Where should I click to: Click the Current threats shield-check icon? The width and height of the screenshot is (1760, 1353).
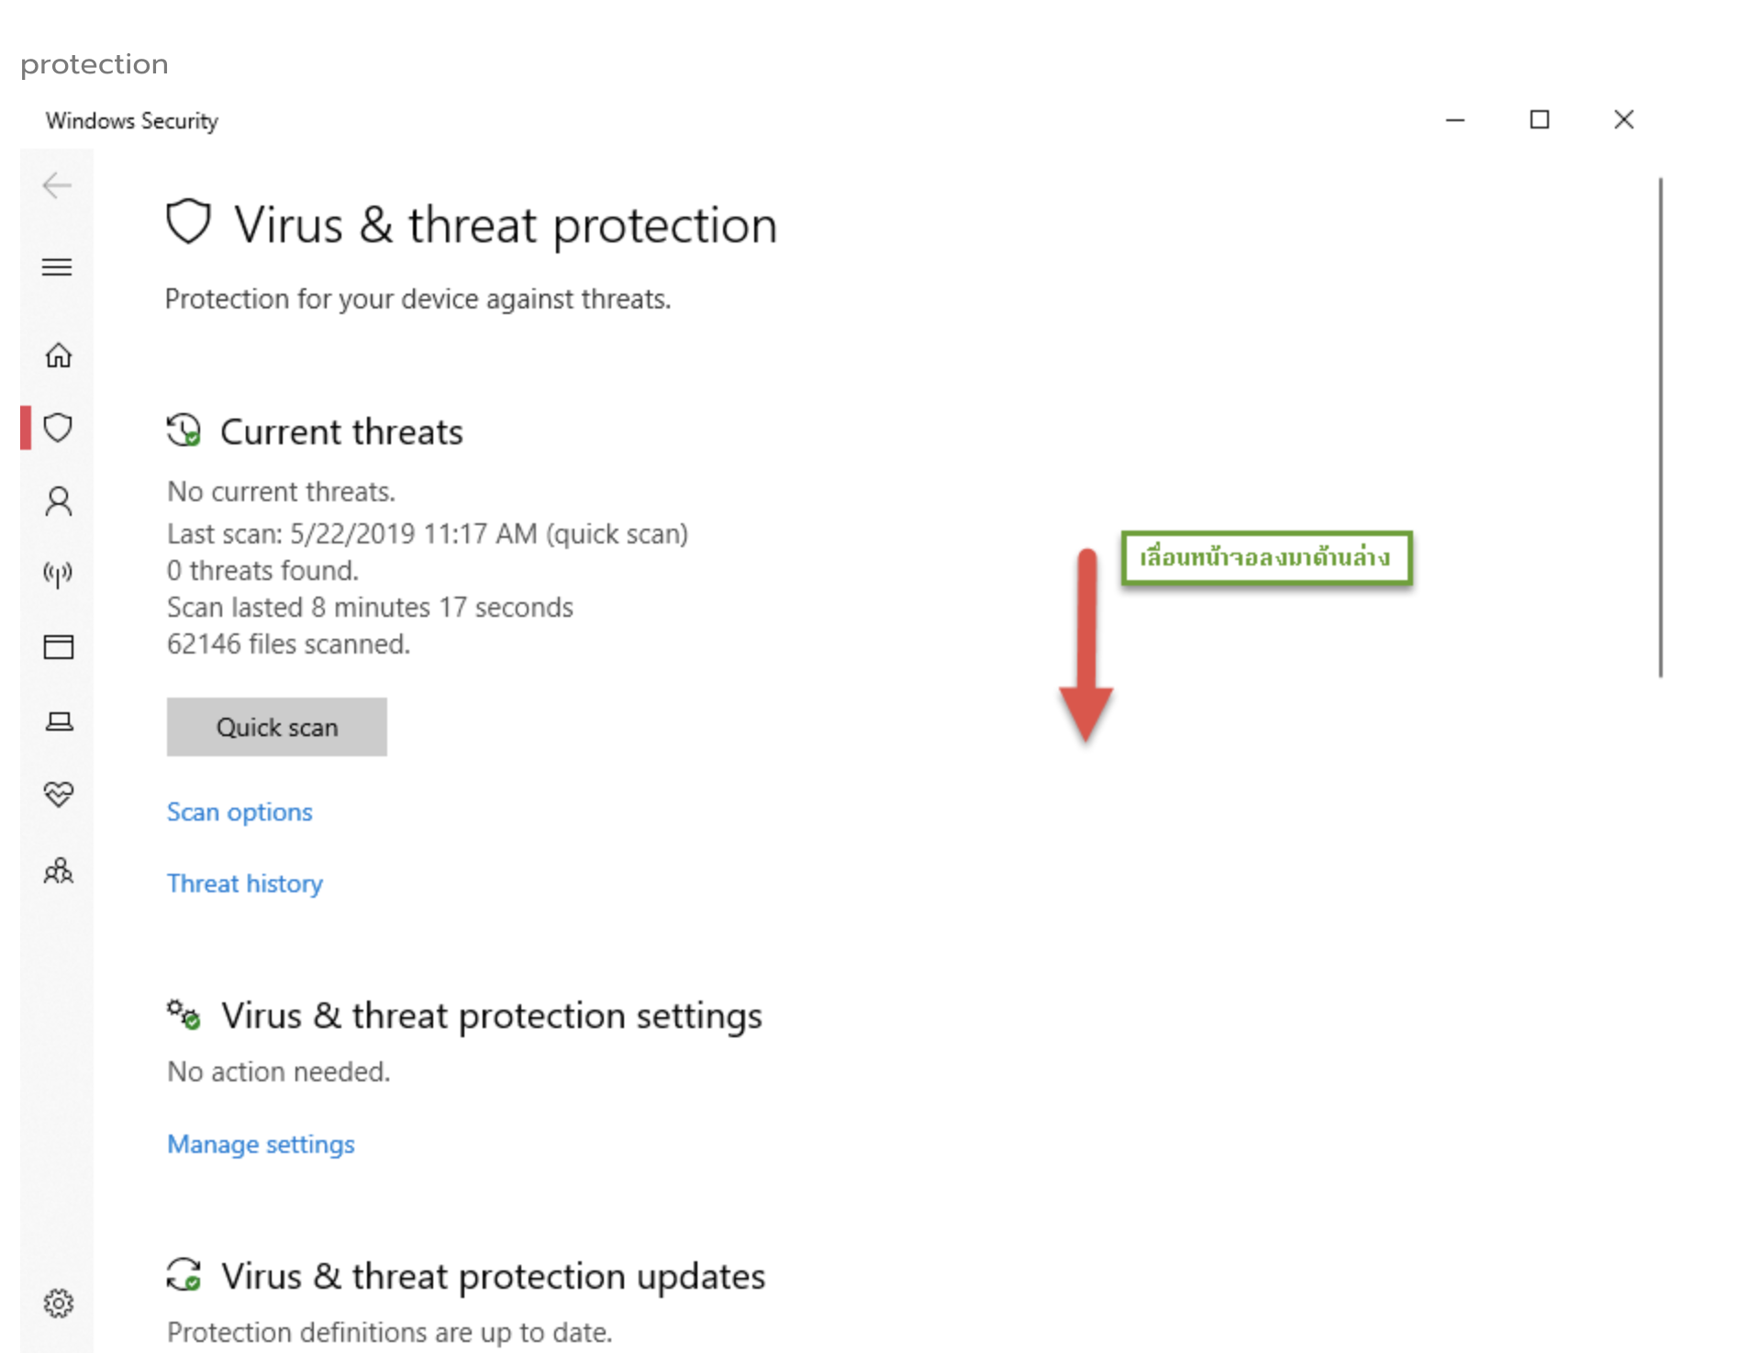[185, 430]
